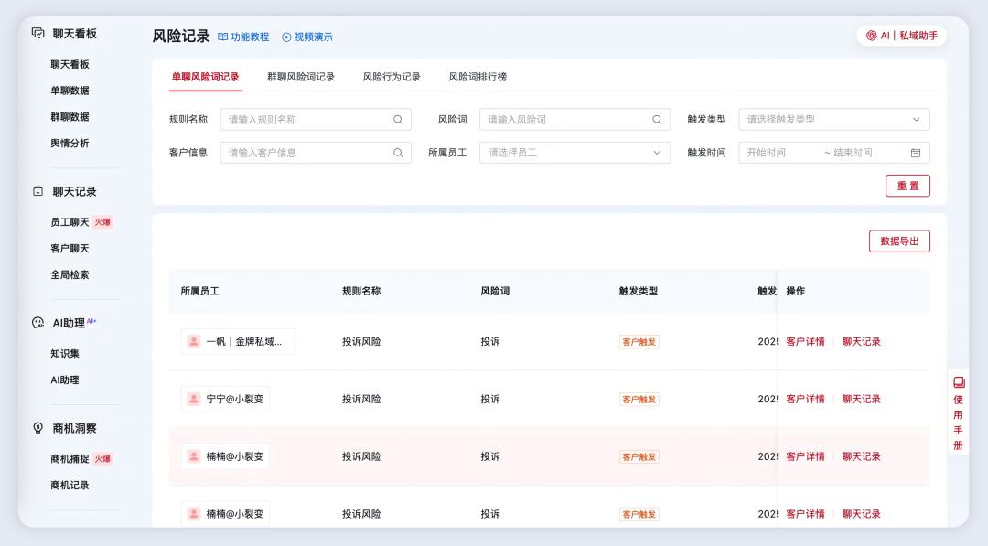Image resolution: width=988 pixels, height=546 pixels.
Task: Click the 重置 reset button
Action: (x=907, y=185)
